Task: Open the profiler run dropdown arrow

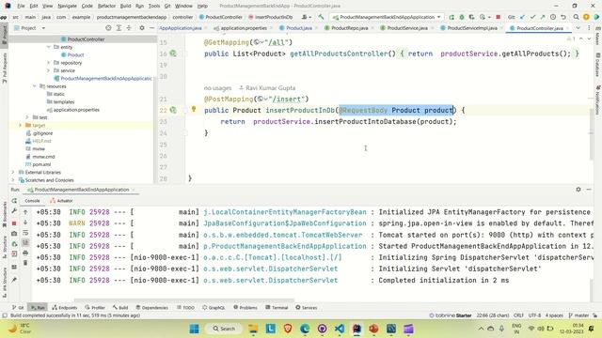Action: (x=489, y=17)
